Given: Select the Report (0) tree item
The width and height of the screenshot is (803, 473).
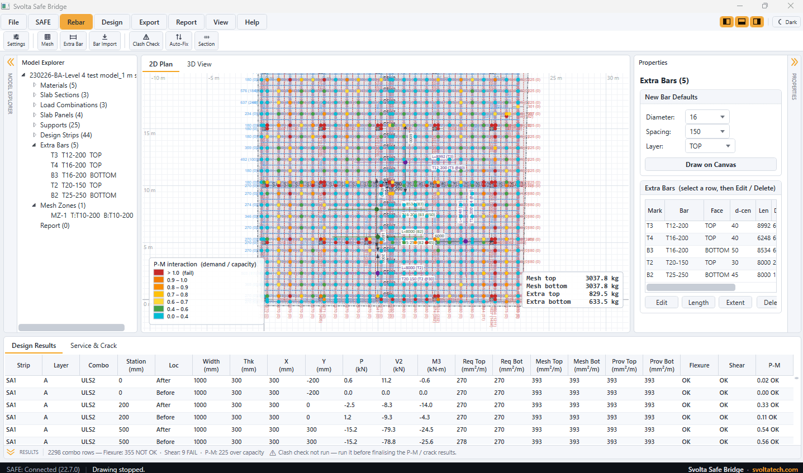Looking at the screenshot, I should (x=55, y=226).
